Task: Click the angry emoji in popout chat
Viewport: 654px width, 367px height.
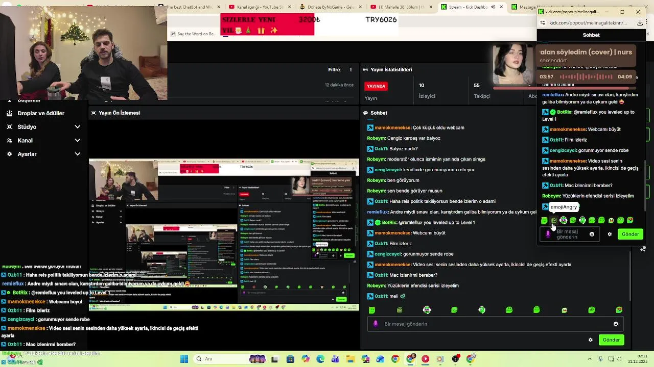Action: point(554,220)
